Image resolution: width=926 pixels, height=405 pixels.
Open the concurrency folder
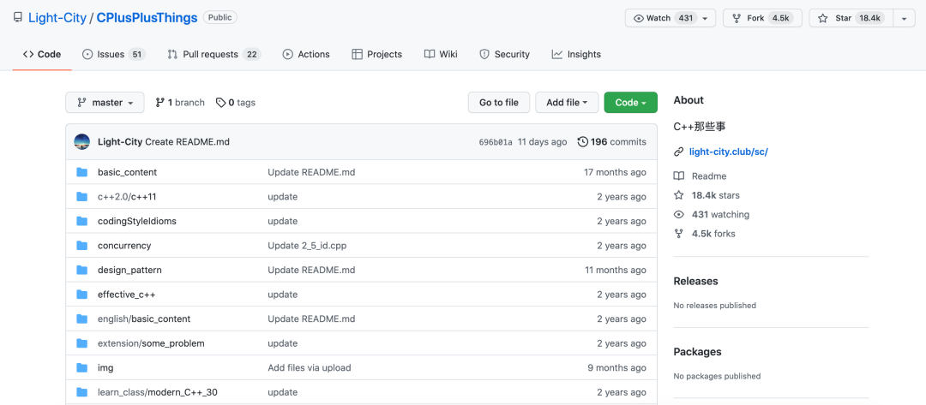tap(124, 245)
